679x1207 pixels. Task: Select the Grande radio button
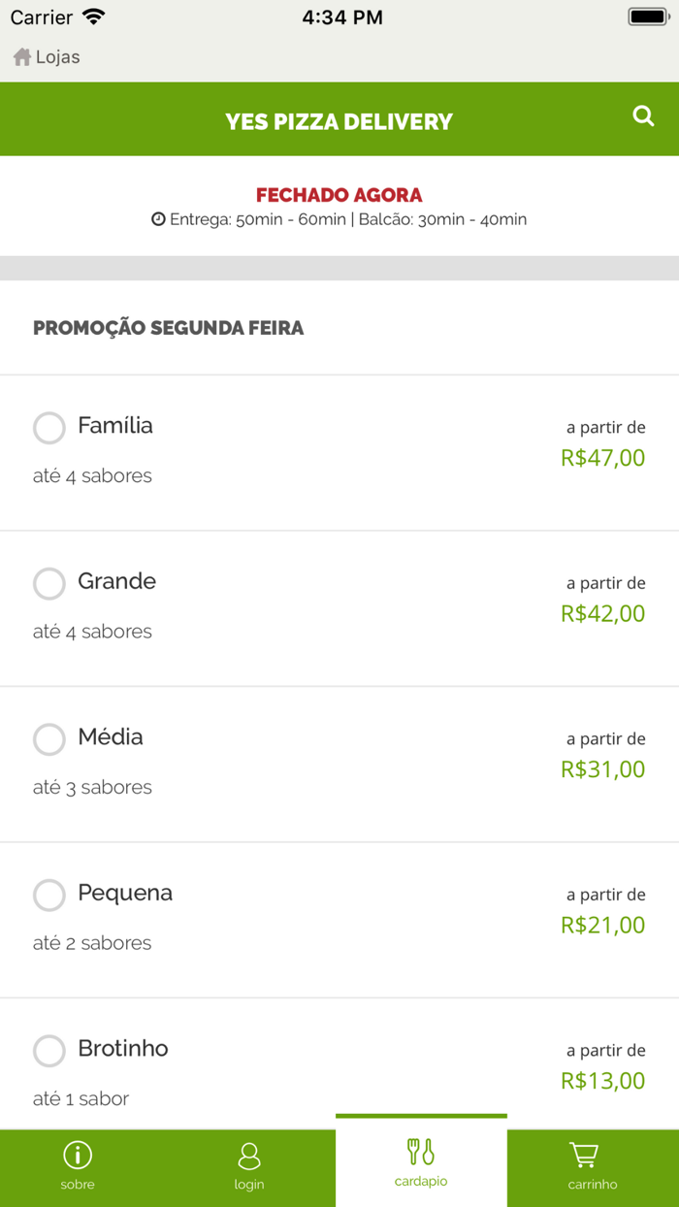pos(49,584)
